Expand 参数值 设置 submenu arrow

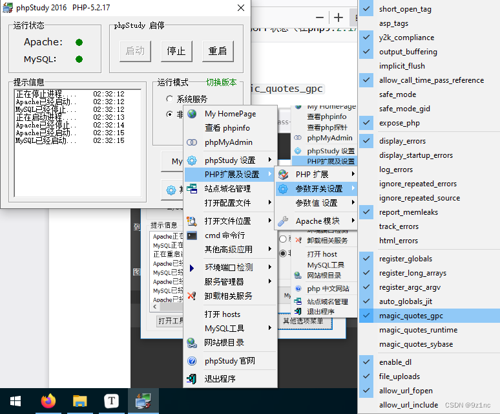tap(353, 202)
